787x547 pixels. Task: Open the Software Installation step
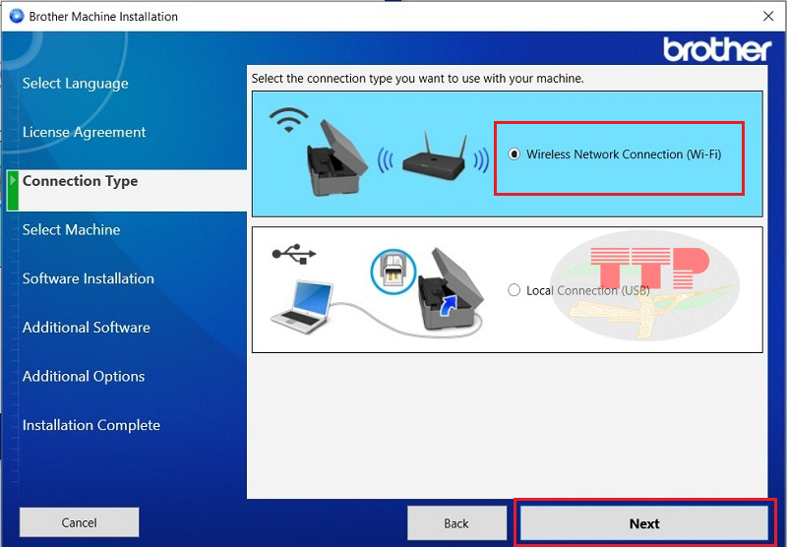88,278
